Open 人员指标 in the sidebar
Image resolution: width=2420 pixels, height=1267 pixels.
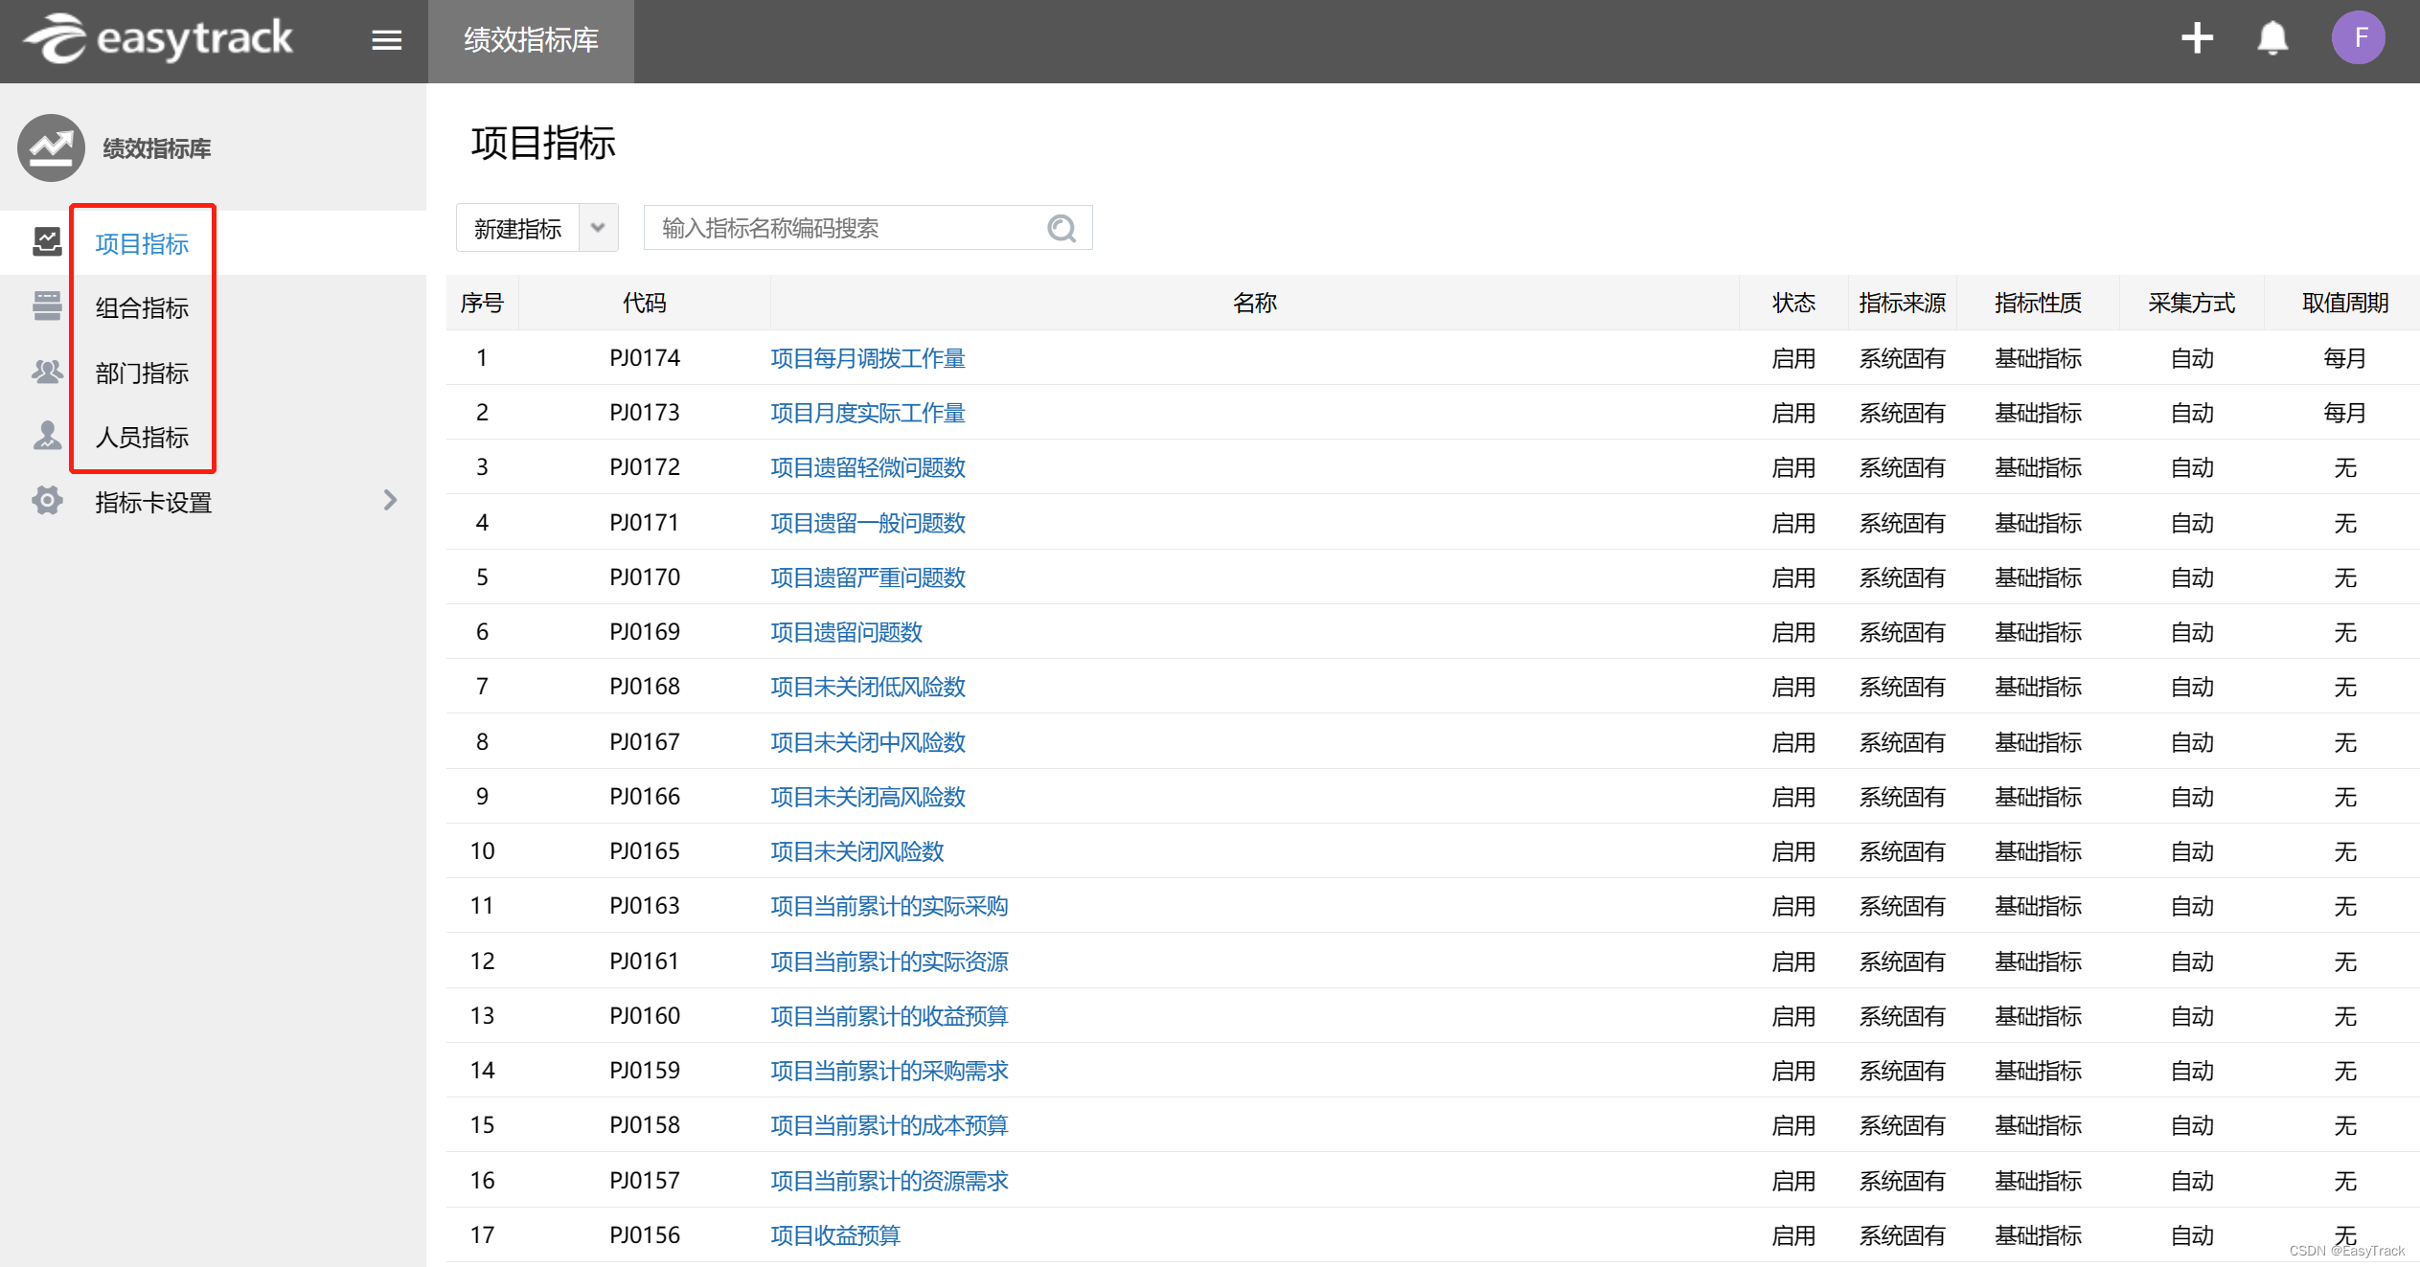(142, 437)
